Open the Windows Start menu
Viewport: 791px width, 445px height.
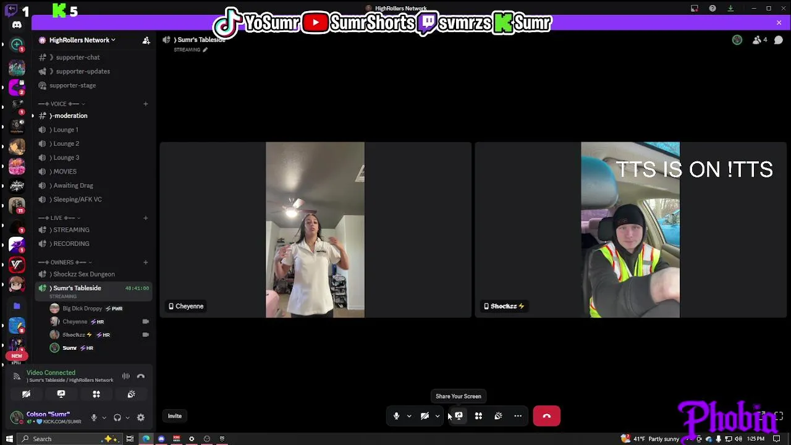[x=9, y=439]
